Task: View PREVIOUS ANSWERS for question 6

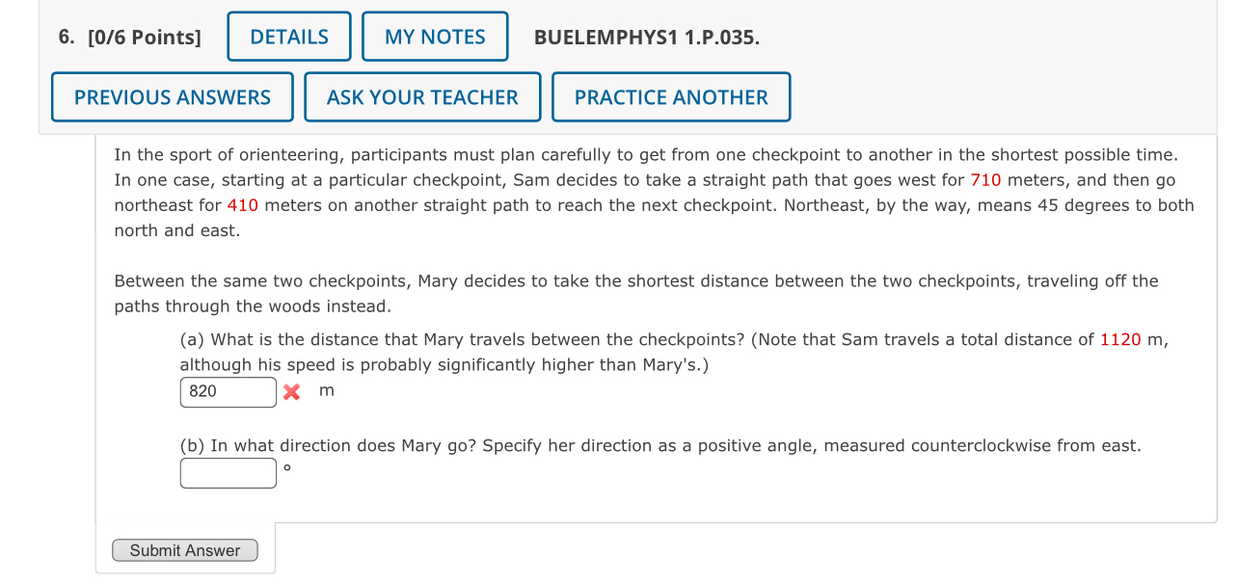Action: [172, 96]
